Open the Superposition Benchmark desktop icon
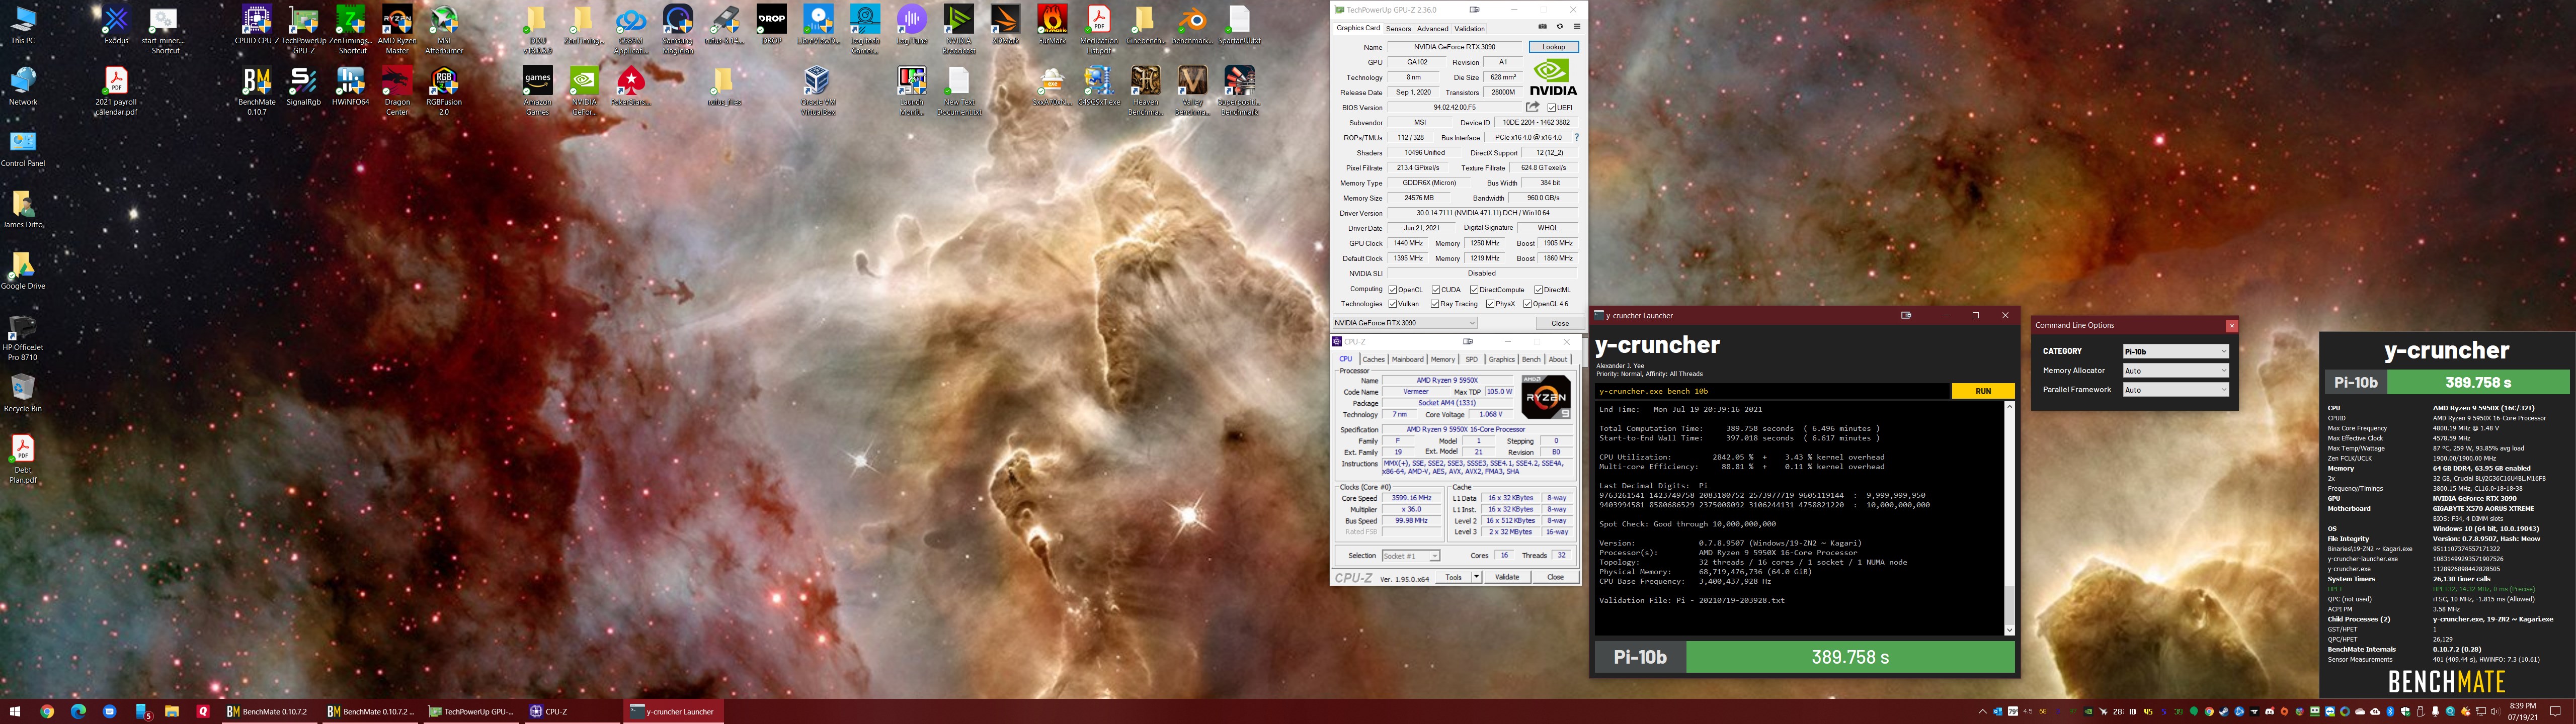The height and width of the screenshot is (724, 2576). click(x=1239, y=91)
